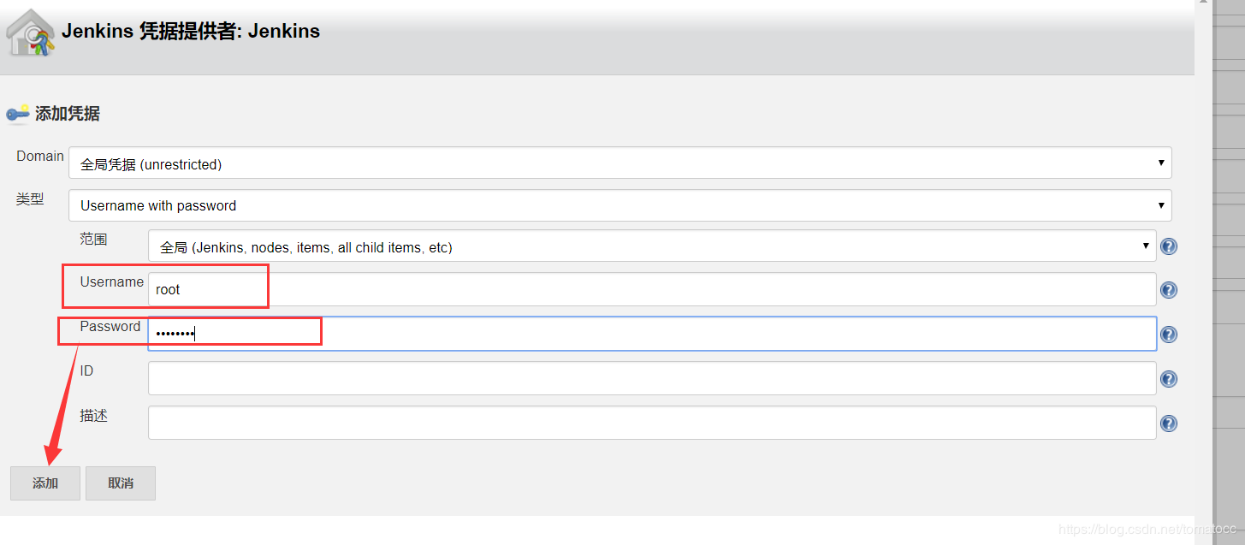Cancel with the 取消 button
The height and width of the screenshot is (545, 1245).
(121, 483)
